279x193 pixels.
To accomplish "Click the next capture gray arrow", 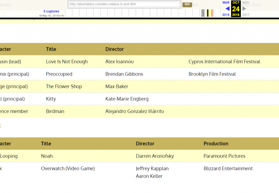I will pos(244,8).
